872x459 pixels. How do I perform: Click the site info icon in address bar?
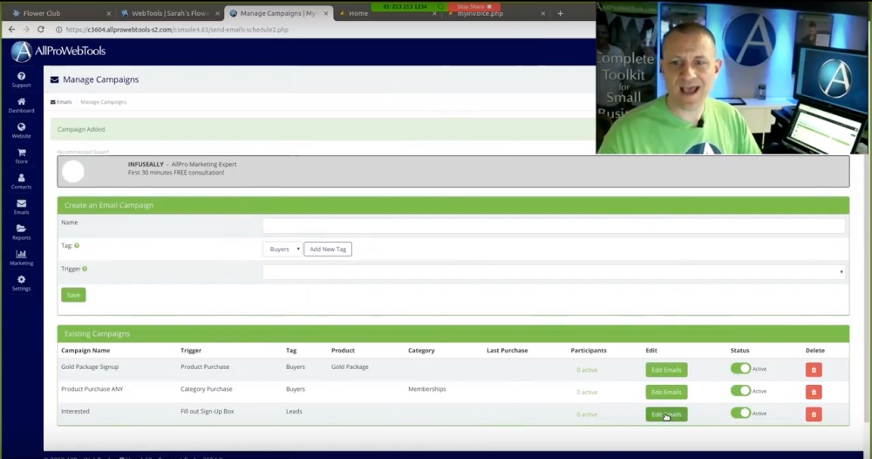coord(59,30)
